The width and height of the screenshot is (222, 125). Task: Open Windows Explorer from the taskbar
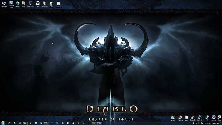pos(25,123)
